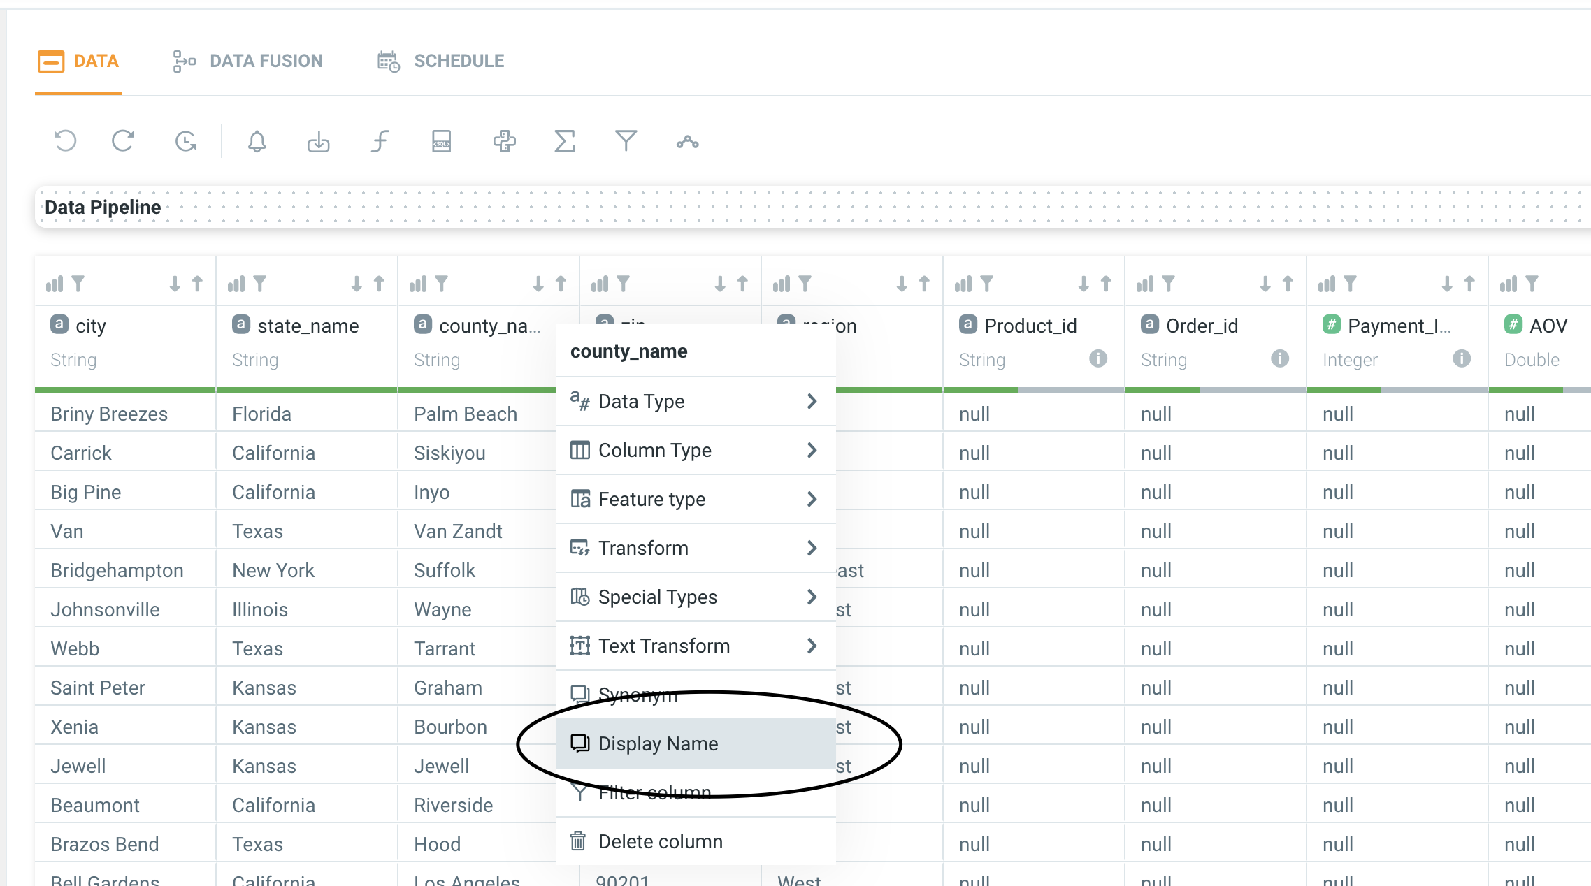The height and width of the screenshot is (886, 1591).
Task: Click the undo arrow icon in toolbar
Action: (65, 141)
